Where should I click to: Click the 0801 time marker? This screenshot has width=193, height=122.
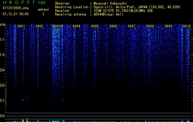point(21,26)
